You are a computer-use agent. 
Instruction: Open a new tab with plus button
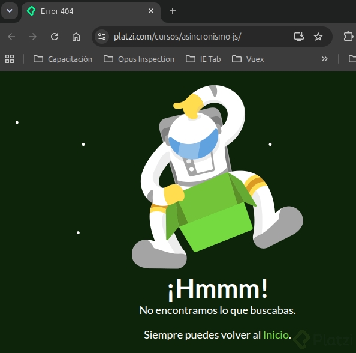click(173, 11)
